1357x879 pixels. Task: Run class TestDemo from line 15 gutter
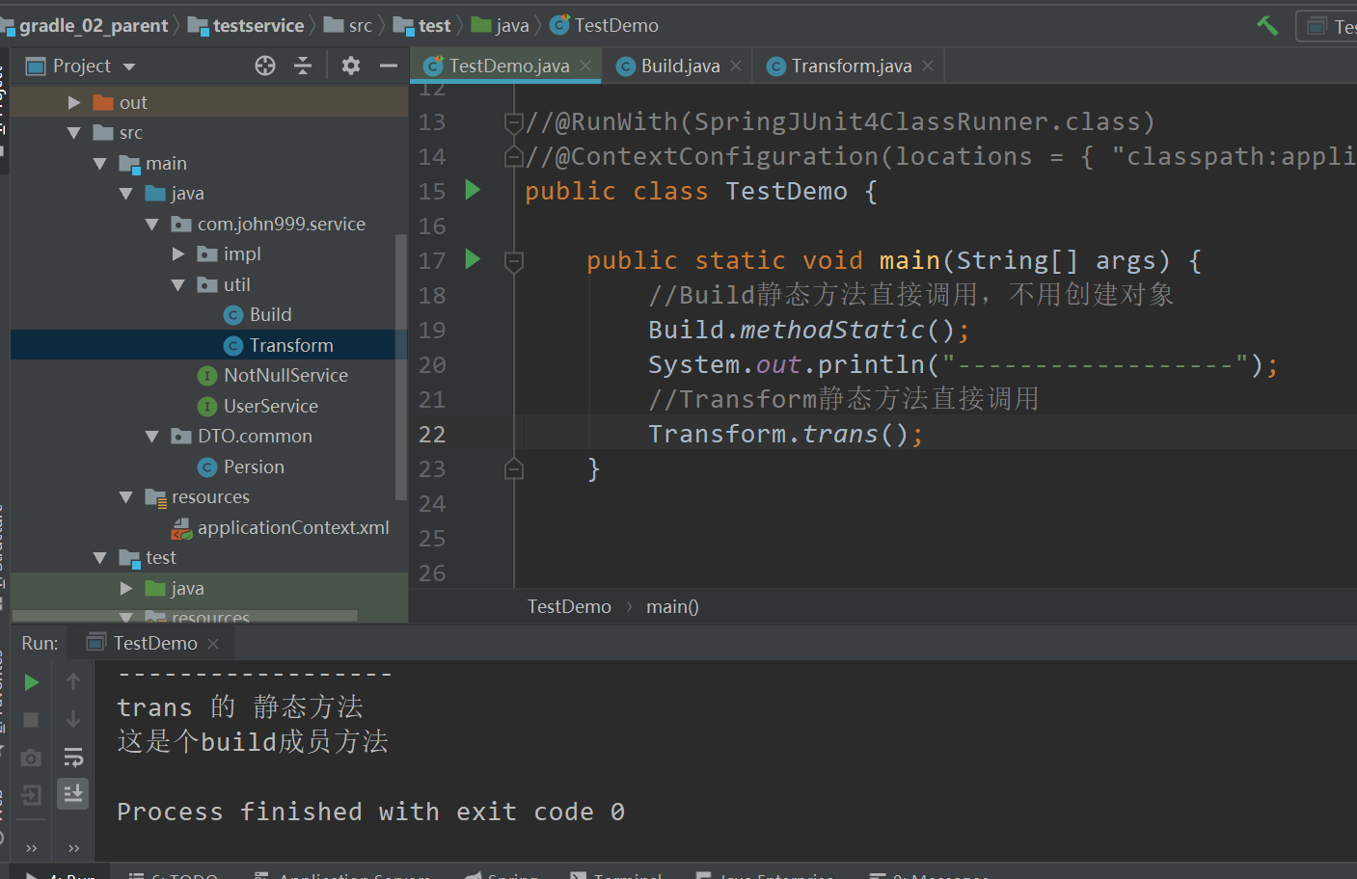coord(473,189)
